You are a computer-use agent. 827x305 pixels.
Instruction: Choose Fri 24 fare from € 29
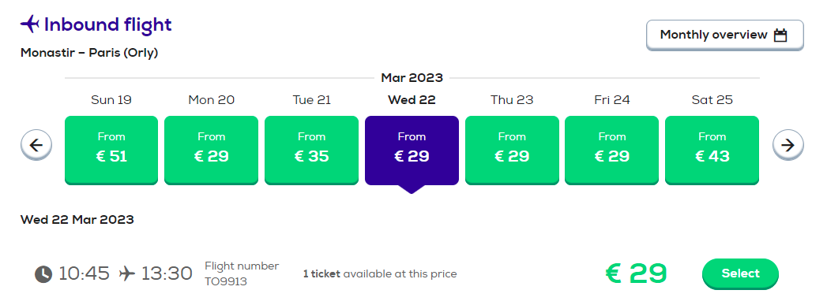pos(612,151)
